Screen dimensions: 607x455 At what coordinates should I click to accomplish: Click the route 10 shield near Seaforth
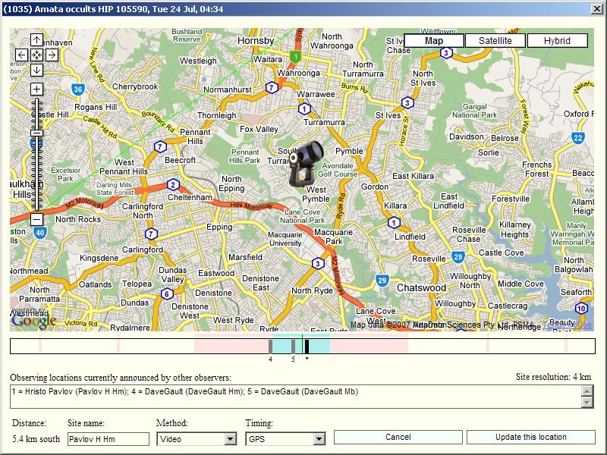(x=581, y=309)
